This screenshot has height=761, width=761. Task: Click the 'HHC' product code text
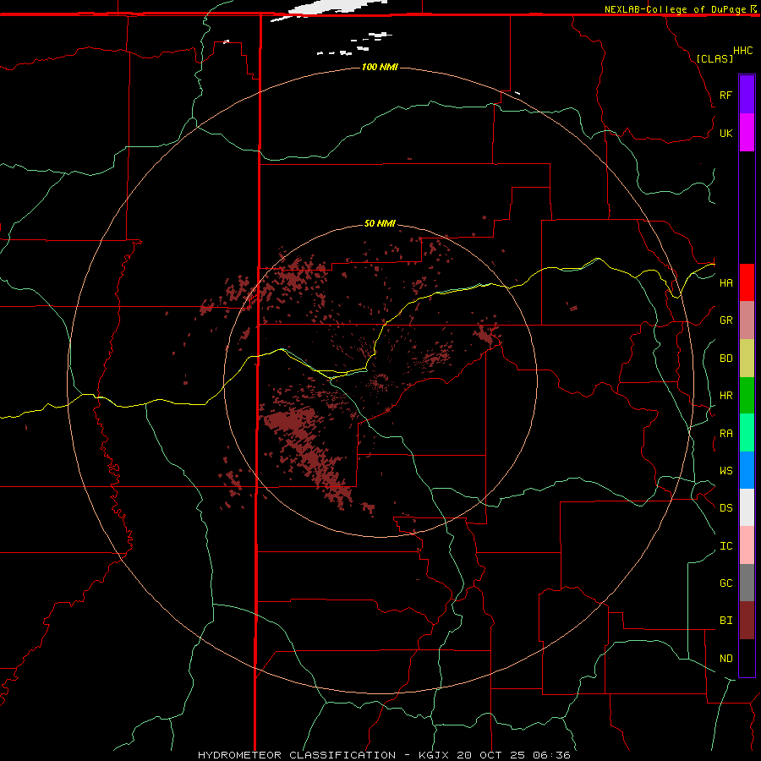click(x=742, y=51)
